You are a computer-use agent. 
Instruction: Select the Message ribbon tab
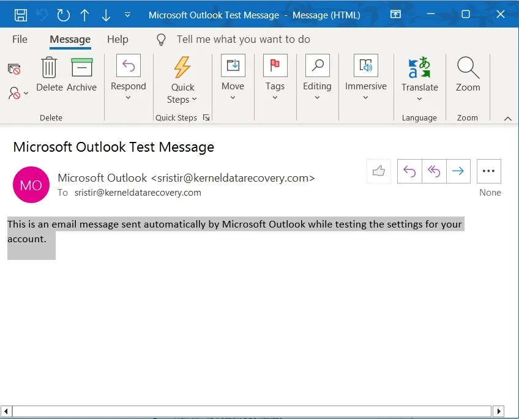click(x=70, y=39)
